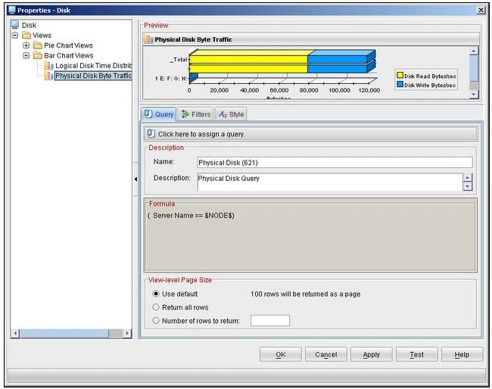The height and width of the screenshot is (389, 492).
Task: Click the Logical Disk Time chart icon
Action: tap(48, 66)
